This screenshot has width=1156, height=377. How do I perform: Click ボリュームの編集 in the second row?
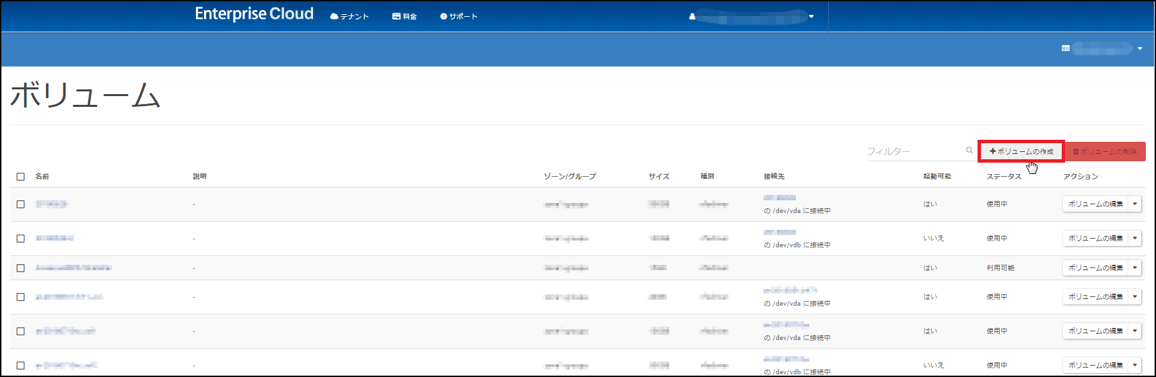tap(1095, 239)
